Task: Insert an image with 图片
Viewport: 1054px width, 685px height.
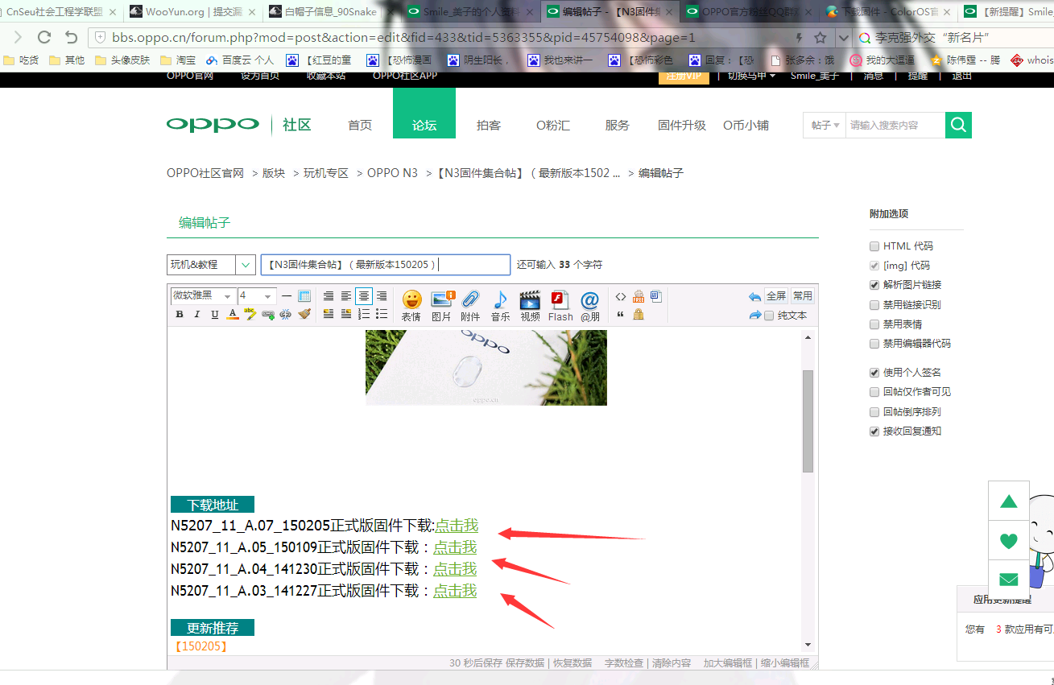Action: 442,306
